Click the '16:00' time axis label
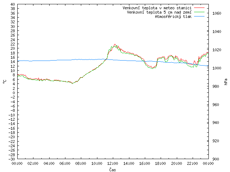The height and width of the screenshot is (172, 230). [144, 163]
